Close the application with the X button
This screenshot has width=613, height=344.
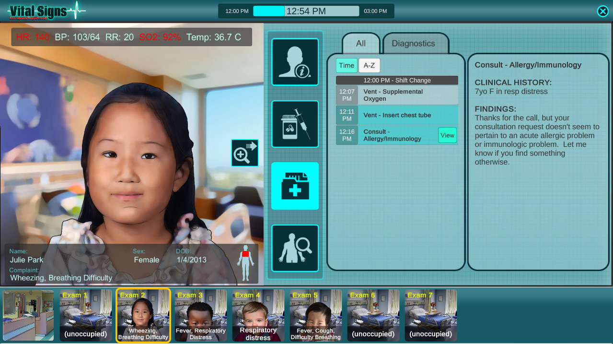pyautogui.click(x=602, y=11)
